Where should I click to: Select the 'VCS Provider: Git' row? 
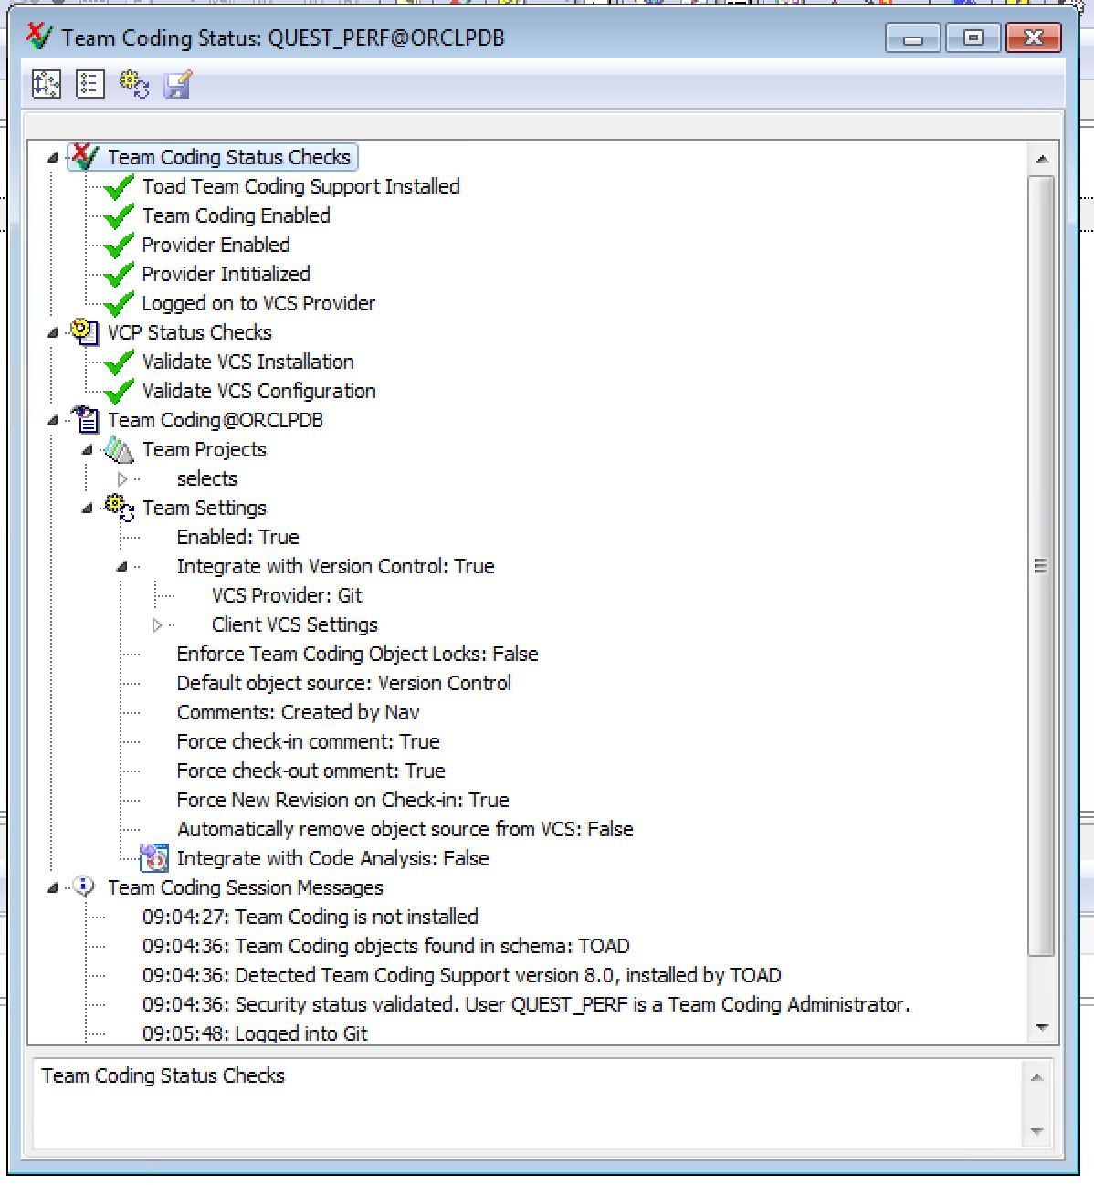click(287, 595)
